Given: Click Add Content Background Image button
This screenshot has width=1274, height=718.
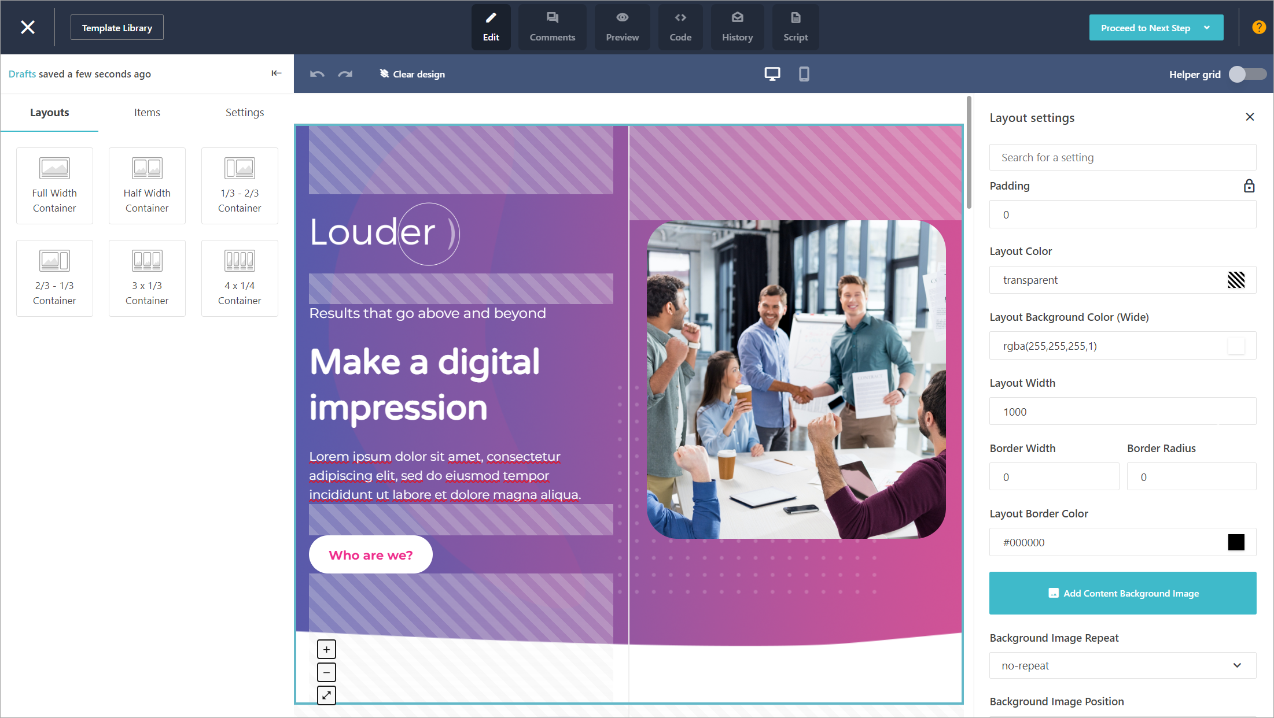Looking at the screenshot, I should 1124,594.
